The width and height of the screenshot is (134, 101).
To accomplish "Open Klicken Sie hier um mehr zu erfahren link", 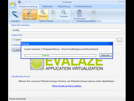I will [x=67, y=86].
